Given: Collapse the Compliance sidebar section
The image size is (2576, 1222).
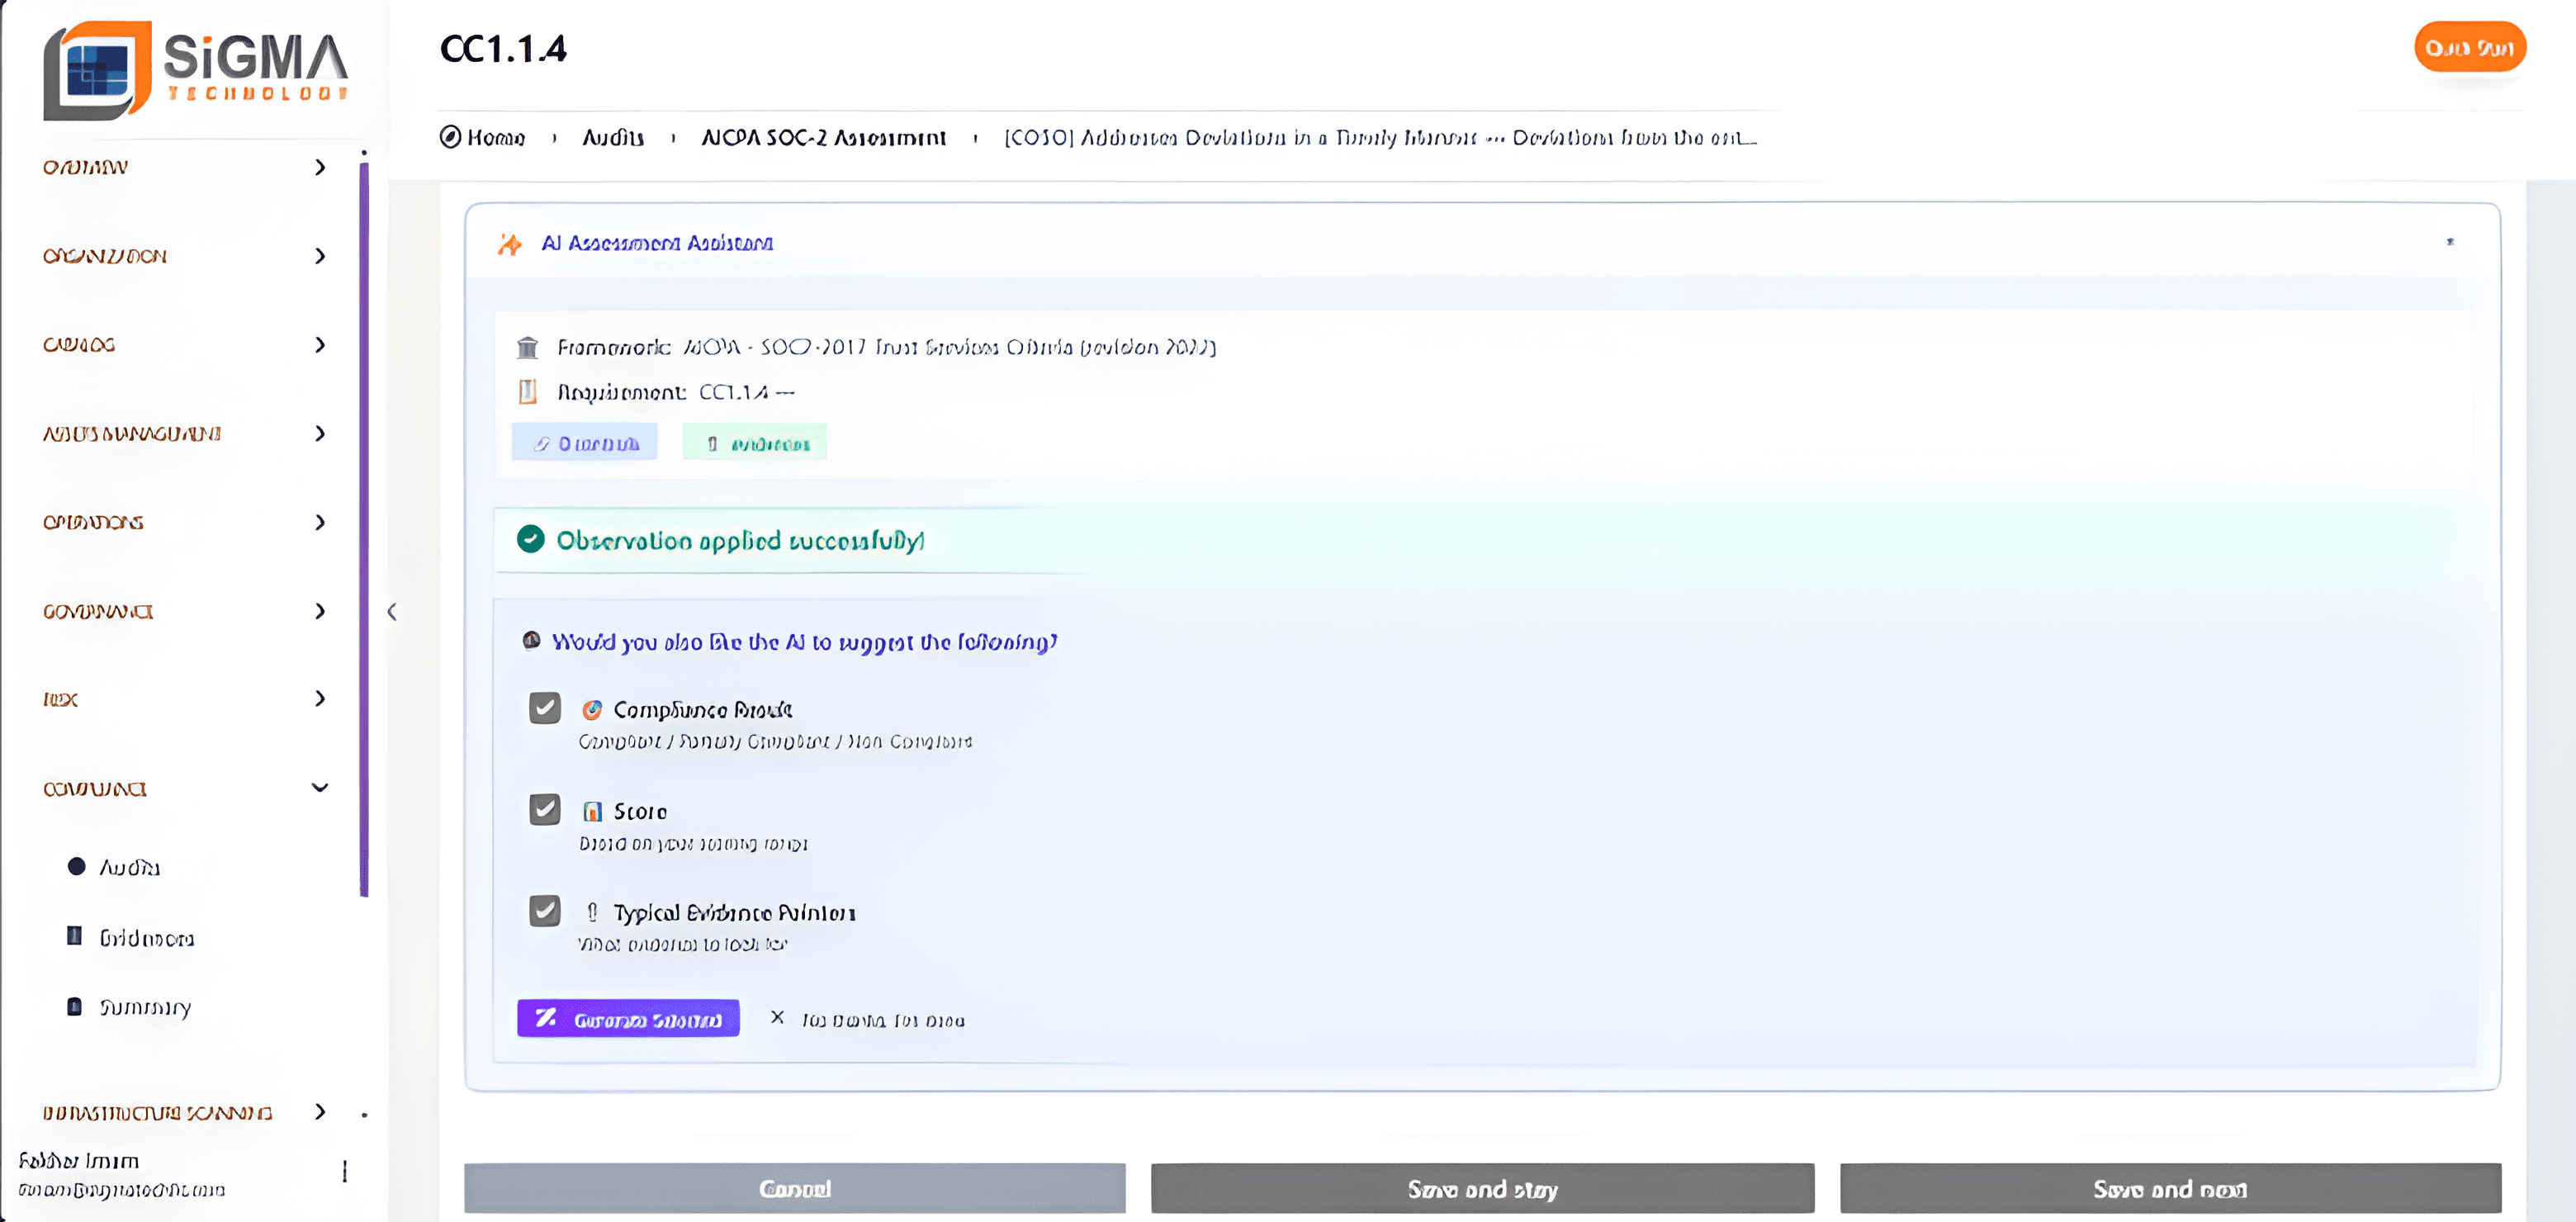Looking at the screenshot, I should click(x=320, y=788).
